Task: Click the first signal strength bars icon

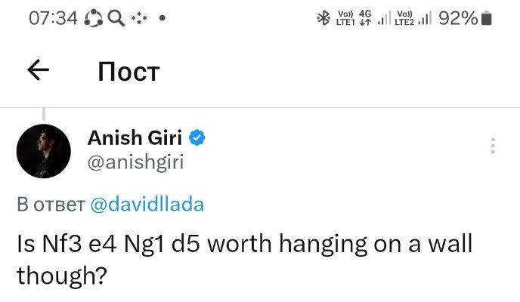Action: 384,18
